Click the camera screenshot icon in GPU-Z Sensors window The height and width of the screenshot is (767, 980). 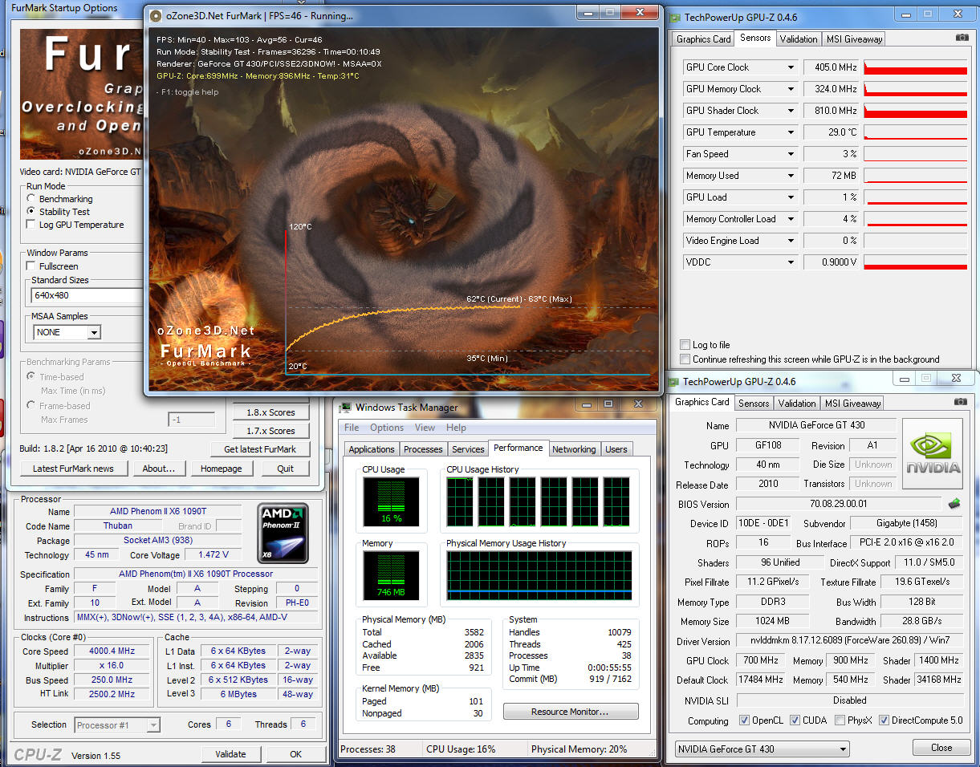[962, 38]
